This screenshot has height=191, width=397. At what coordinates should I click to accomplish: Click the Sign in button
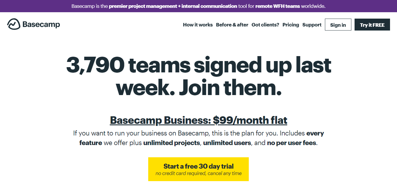click(338, 25)
